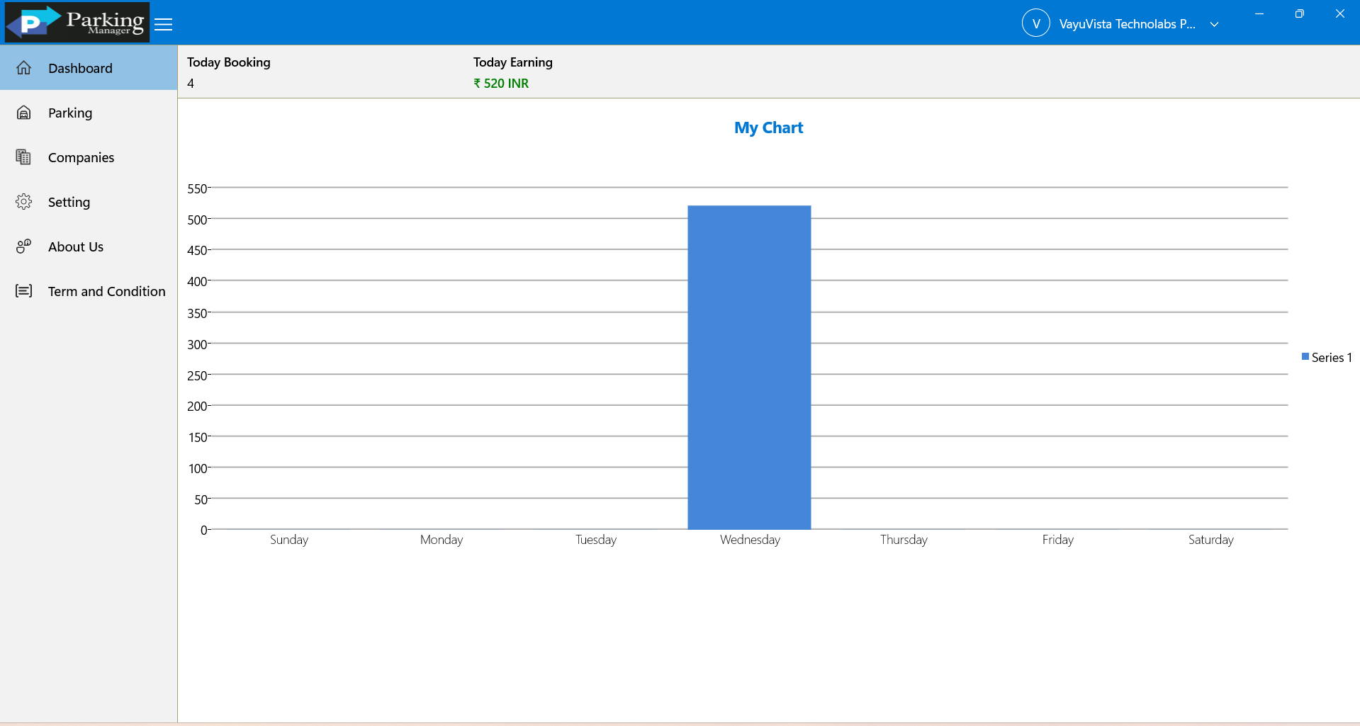This screenshot has height=726, width=1360.
Task: Select Term and Condition in the sidebar
Action: (x=89, y=291)
